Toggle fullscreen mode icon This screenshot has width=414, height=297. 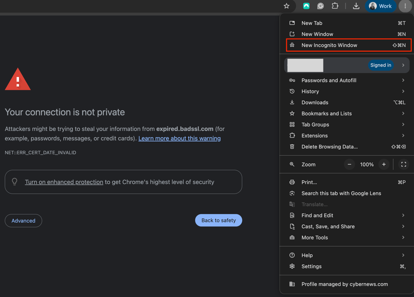(x=403, y=165)
